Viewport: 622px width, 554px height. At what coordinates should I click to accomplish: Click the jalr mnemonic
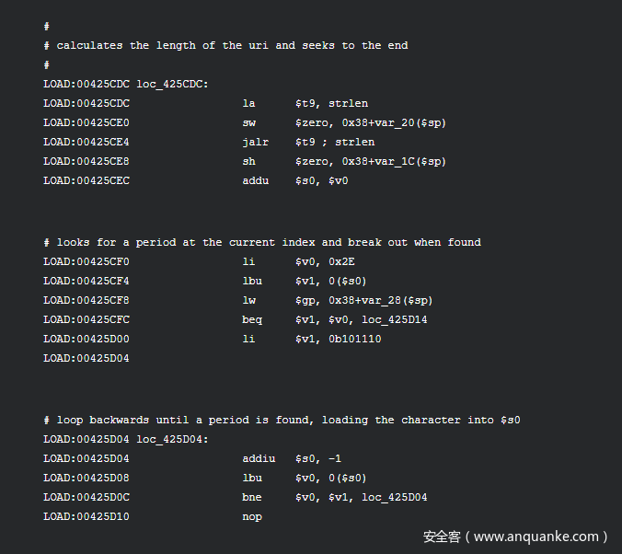click(x=256, y=142)
